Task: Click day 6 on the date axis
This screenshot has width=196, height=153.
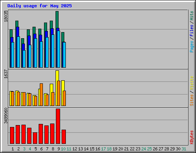Action: point(41,149)
